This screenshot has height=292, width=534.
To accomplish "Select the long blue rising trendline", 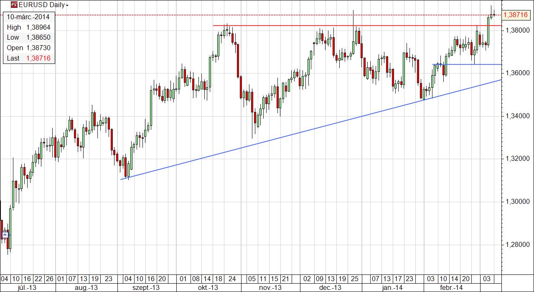I will [311, 129].
